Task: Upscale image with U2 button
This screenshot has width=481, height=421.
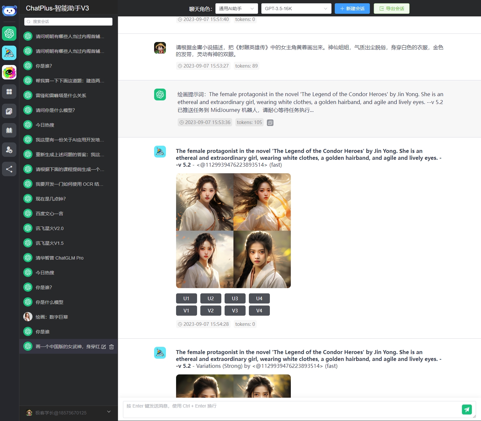Action: 211,298
